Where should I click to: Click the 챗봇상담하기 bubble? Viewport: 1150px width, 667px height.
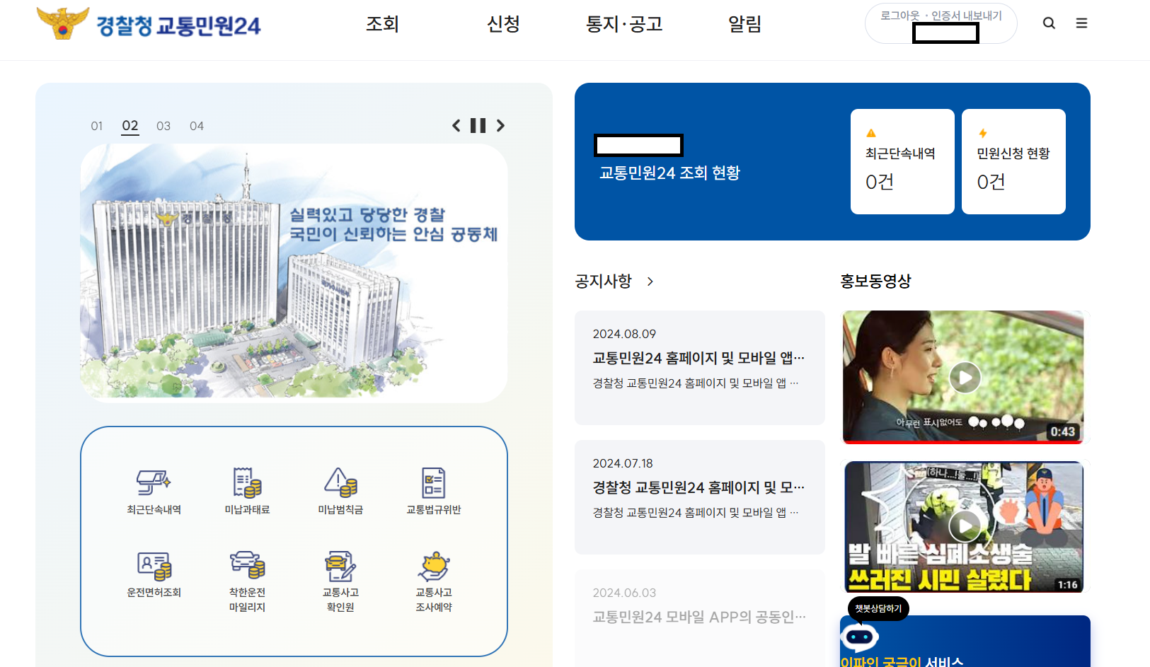click(878, 608)
